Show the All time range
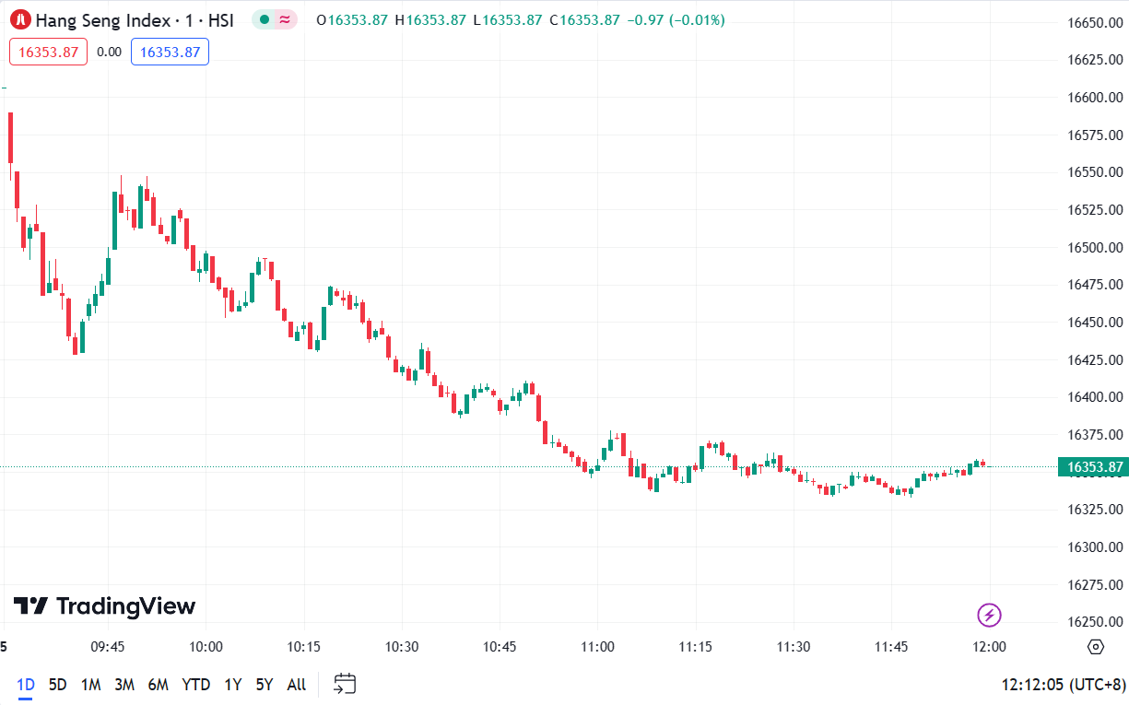The image size is (1129, 705). [296, 684]
